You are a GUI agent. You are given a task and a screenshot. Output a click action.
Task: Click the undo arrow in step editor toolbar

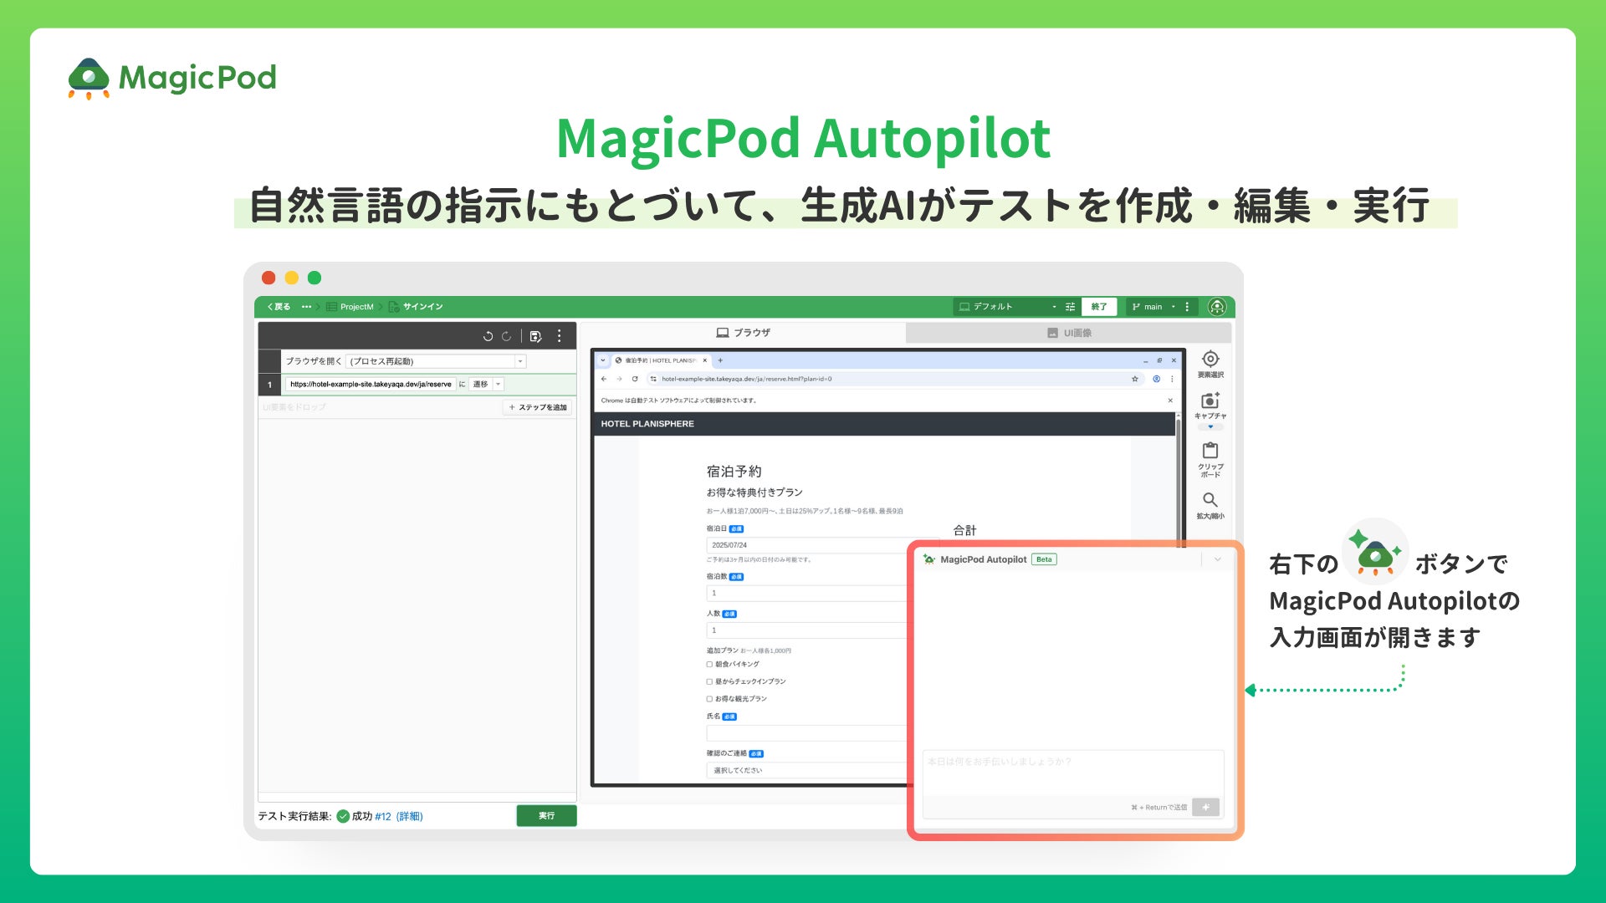coord(488,336)
